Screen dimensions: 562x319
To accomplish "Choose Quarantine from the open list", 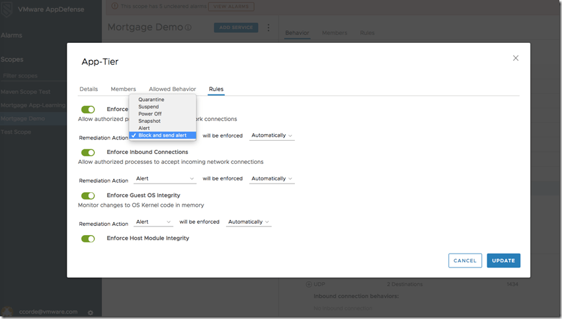I will [151, 100].
